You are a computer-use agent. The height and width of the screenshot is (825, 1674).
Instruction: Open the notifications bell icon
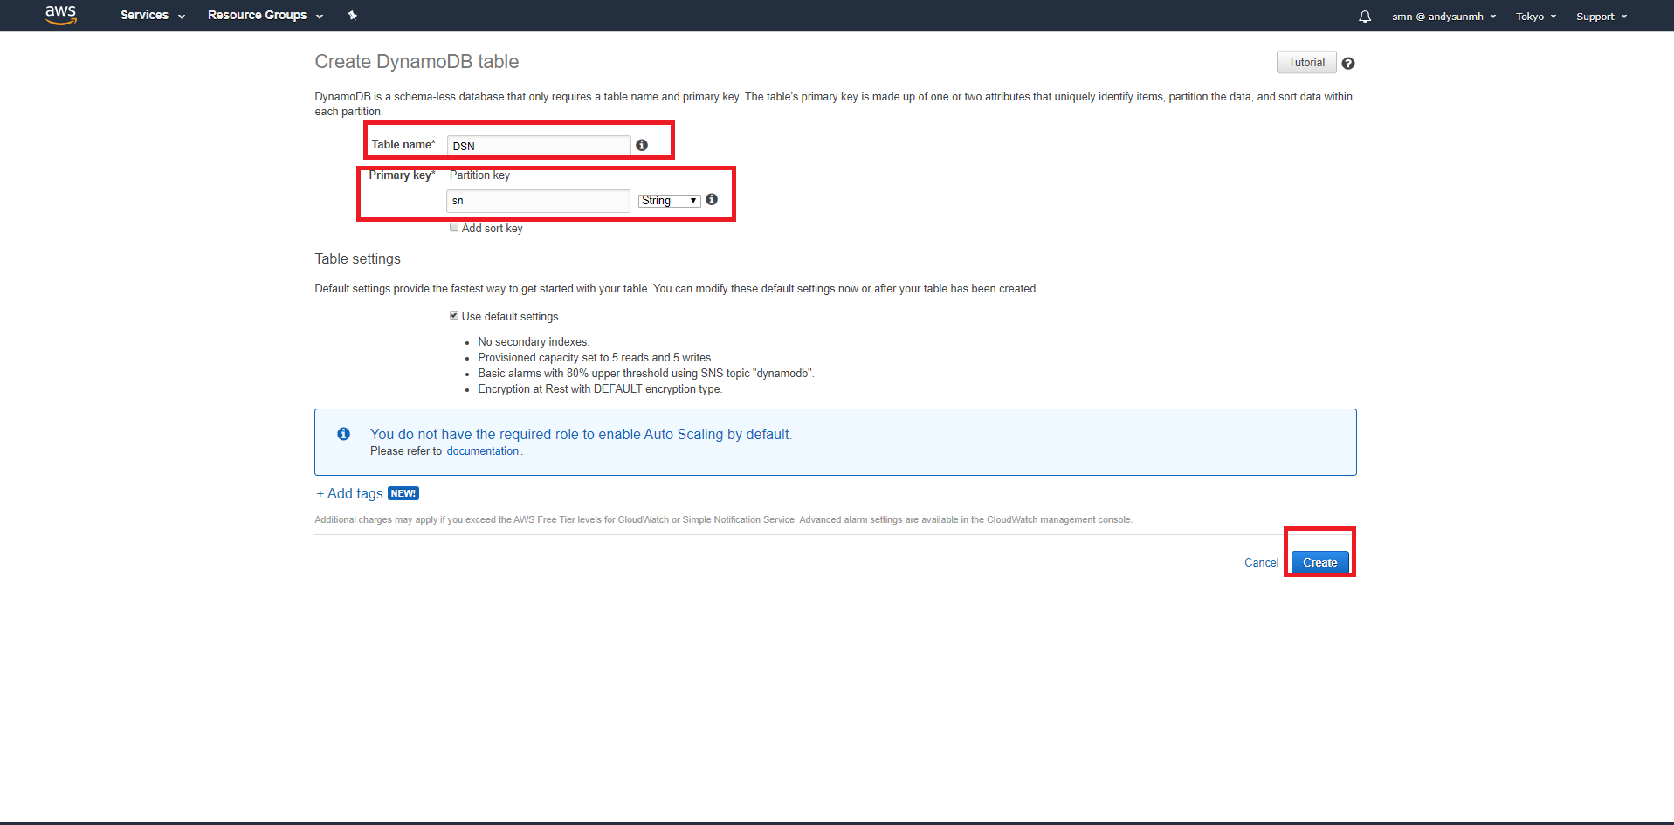click(1365, 17)
